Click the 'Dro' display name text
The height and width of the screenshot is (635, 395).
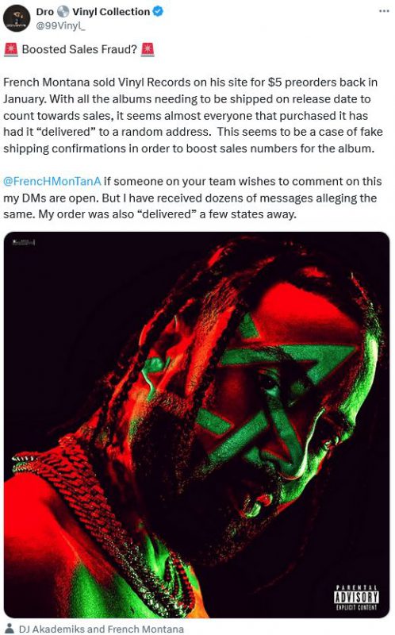click(x=45, y=12)
